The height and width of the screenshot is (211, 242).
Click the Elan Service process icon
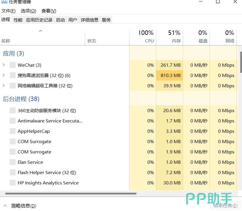click(12, 162)
